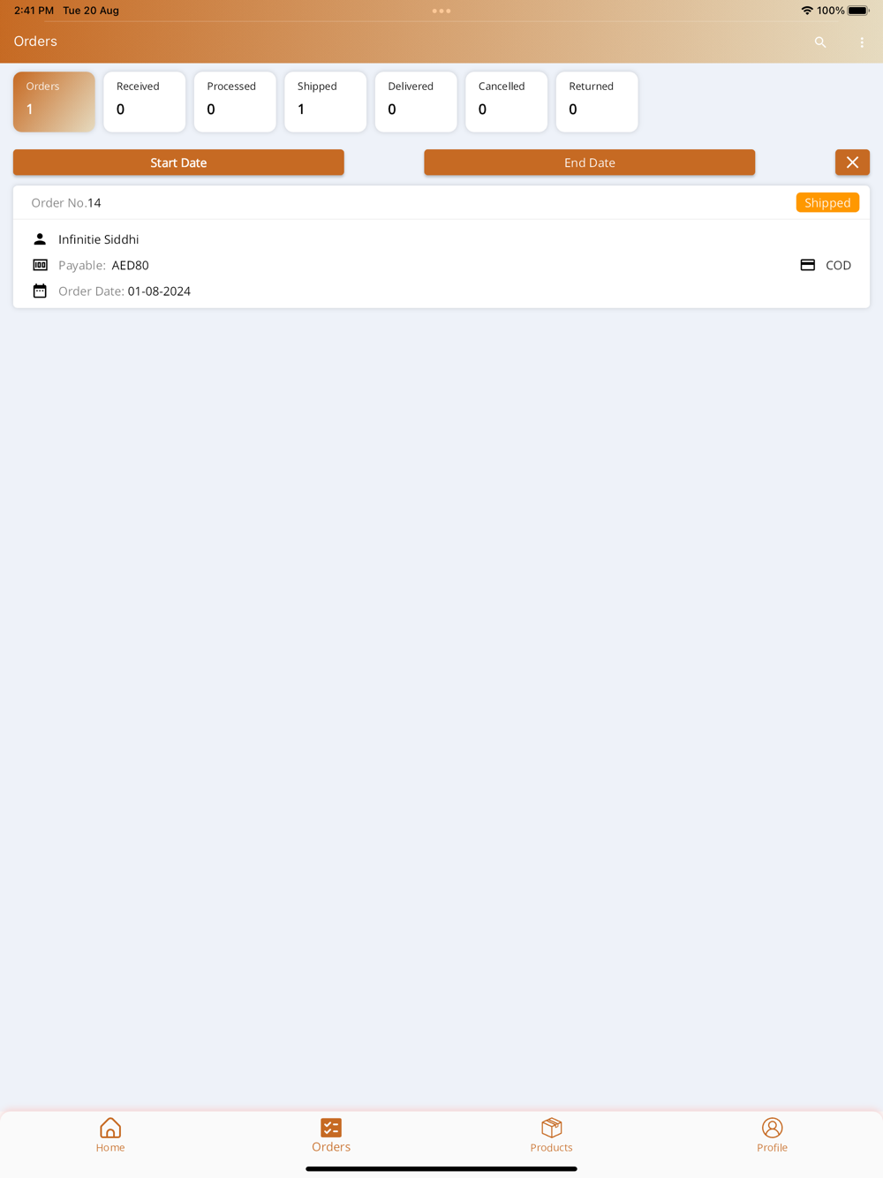883x1178 pixels.
Task: Show Cancelled orders
Action: (506, 102)
